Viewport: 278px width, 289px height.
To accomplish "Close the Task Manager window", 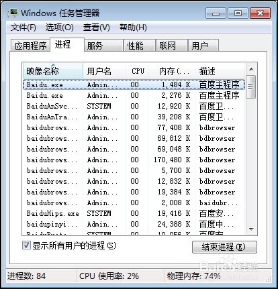I will tap(260, 13).
